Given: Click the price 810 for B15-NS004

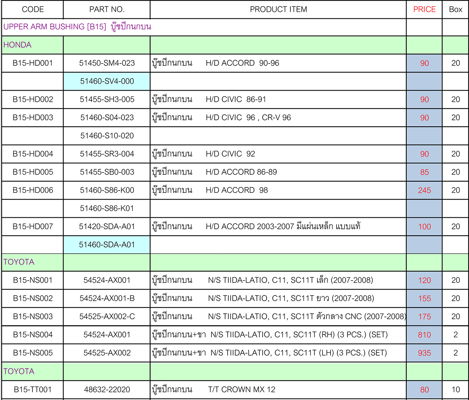Looking at the screenshot, I should point(424,335).
